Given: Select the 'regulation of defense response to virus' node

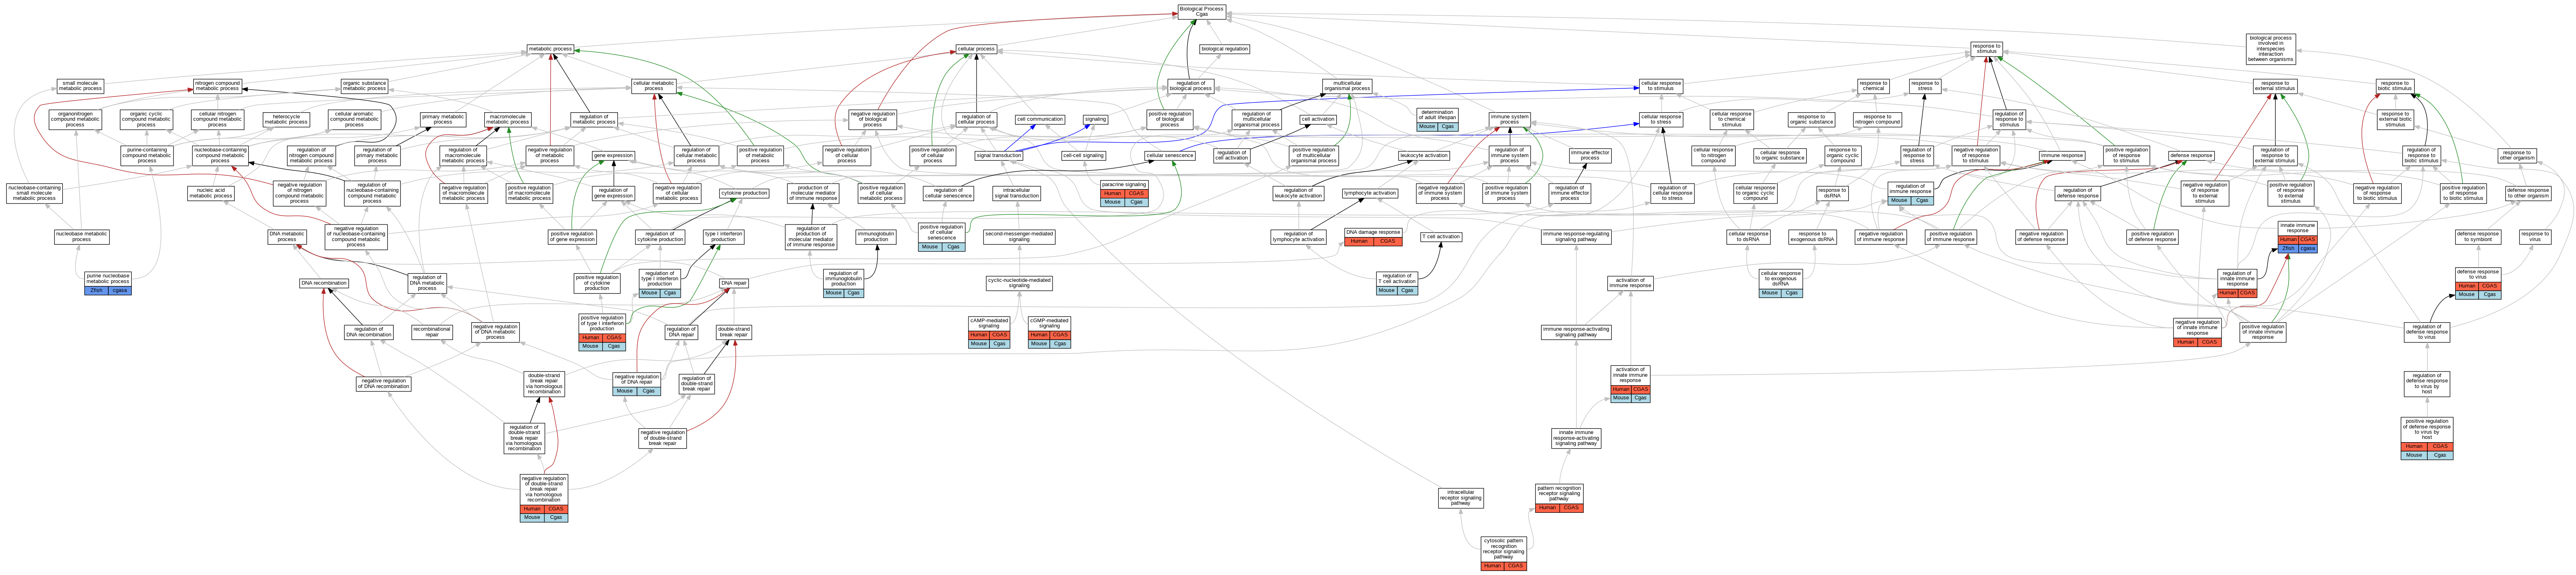Looking at the screenshot, I should click(2426, 332).
